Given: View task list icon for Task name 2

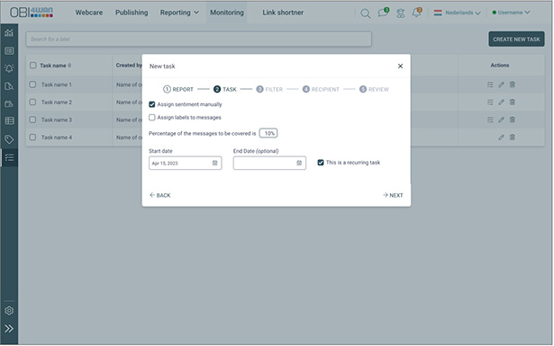Looking at the screenshot, I should (490, 102).
